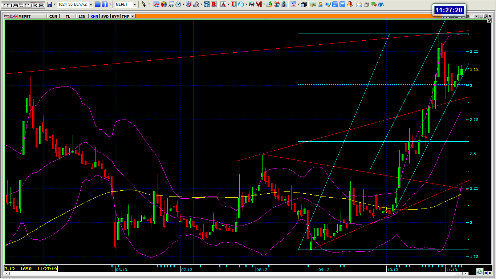Open the line chart icon in toolbar

coord(156,4)
